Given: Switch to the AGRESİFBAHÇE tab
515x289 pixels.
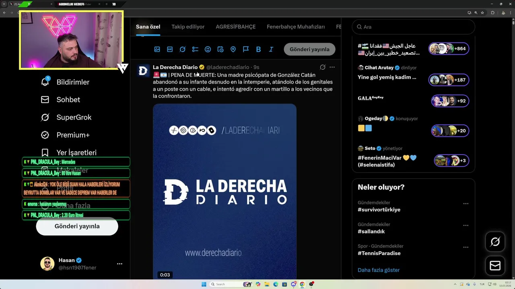Looking at the screenshot, I should point(236,27).
